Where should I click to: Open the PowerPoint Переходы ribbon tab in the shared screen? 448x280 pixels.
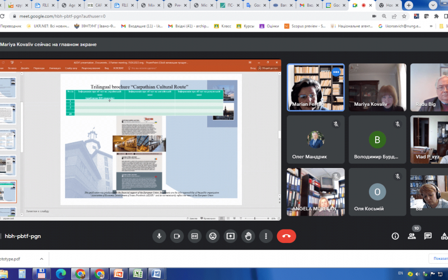(x=39, y=68)
